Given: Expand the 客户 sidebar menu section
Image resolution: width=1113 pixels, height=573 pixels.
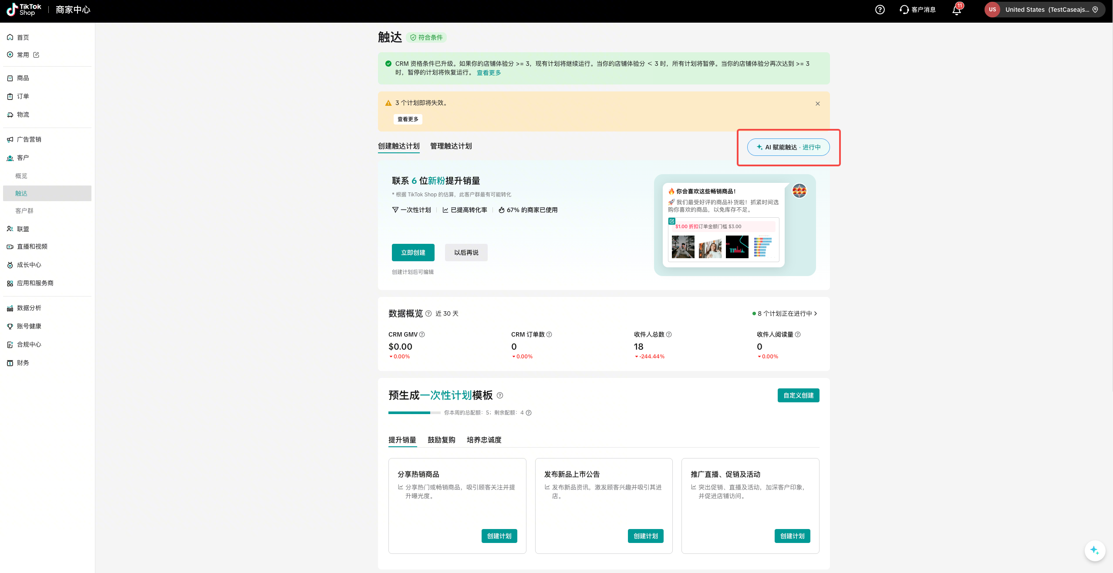Looking at the screenshot, I should 23,158.
